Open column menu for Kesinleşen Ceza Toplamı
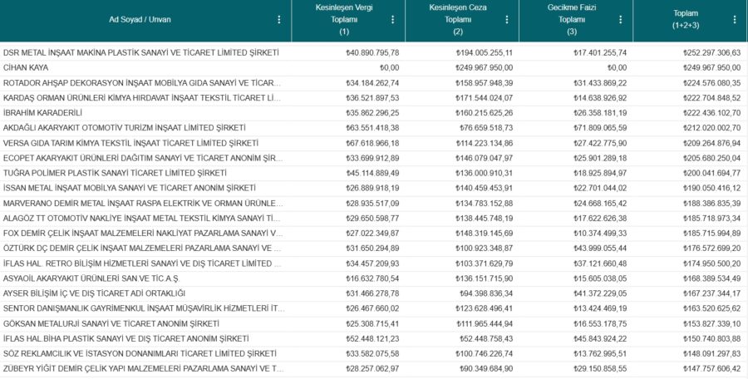The width and height of the screenshot is (748, 379). [x=507, y=20]
